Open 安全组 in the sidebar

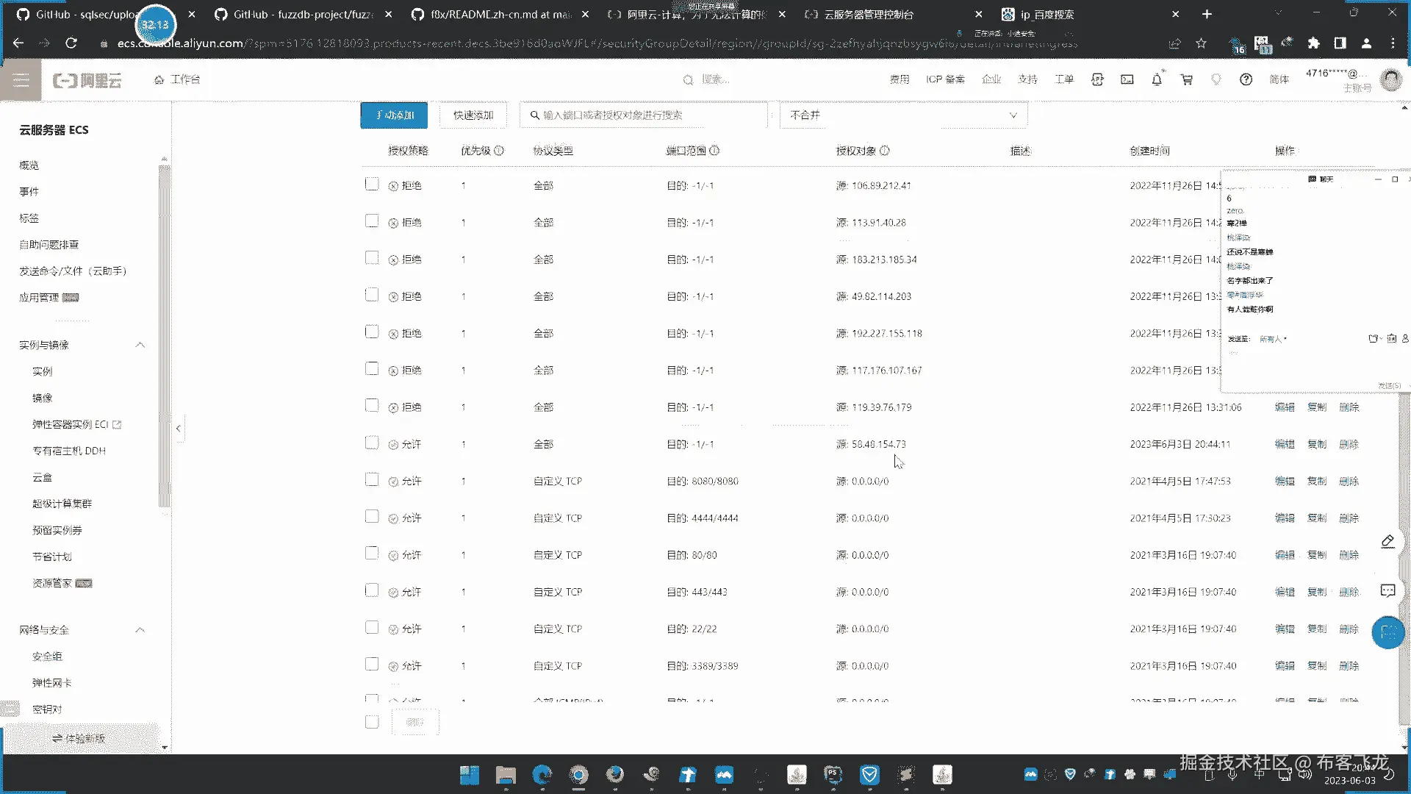[x=47, y=657]
